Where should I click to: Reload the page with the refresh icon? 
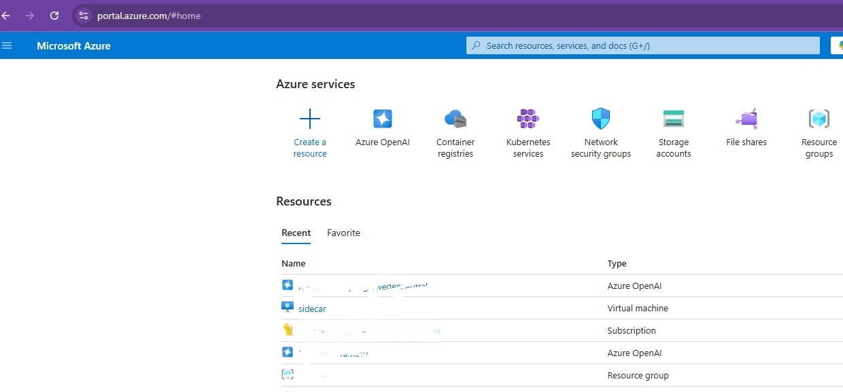point(54,16)
